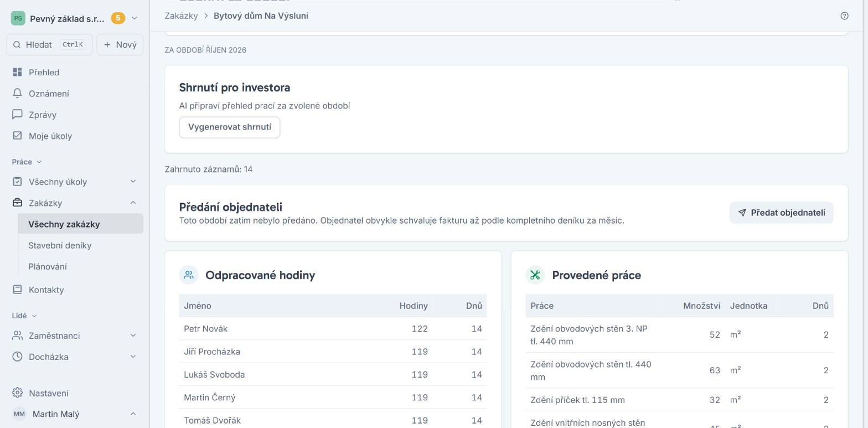
Task: Open the company switcher dropdown chevron
Action: coord(135,18)
